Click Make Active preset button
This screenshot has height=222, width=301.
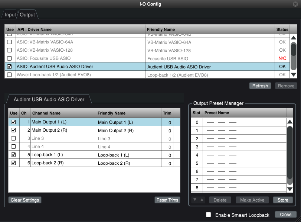(252, 200)
